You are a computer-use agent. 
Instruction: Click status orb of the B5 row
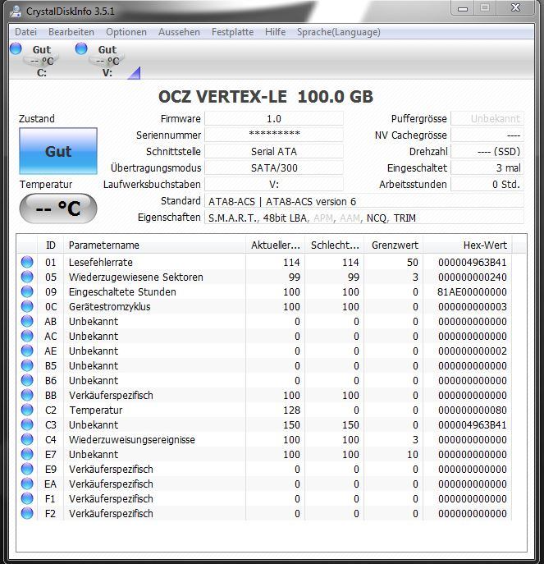[x=27, y=365]
